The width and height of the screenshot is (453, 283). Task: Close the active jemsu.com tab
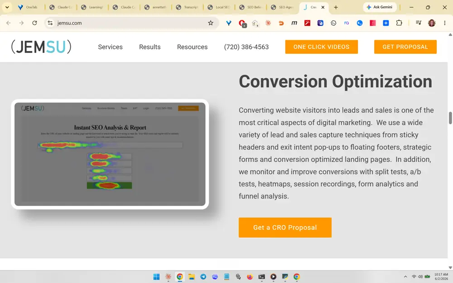(x=323, y=7)
